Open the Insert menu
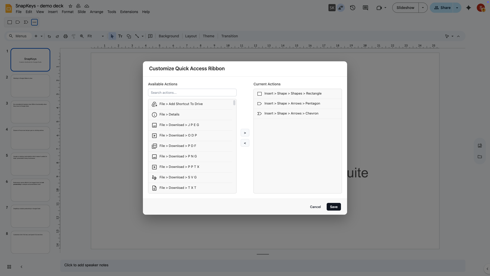The image size is (490, 276). pos(53,12)
